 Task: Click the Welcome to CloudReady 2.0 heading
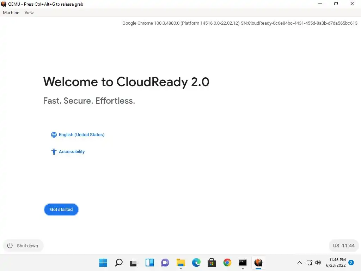click(126, 82)
